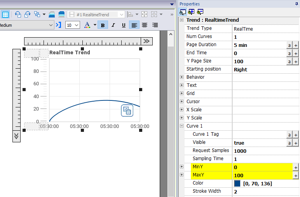Viewport: 300px width, 197px height.
Task: Collapse the Curve 1 property group
Action: pyautogui.click(x=181, y=126)
